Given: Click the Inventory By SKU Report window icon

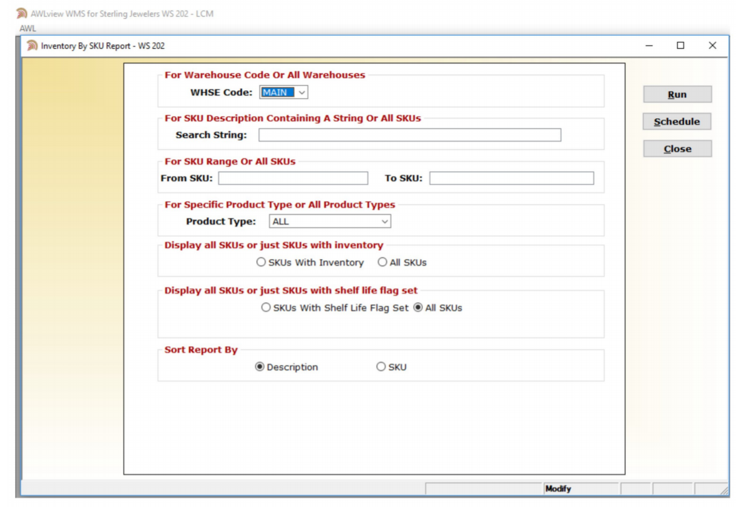Looking at the screenshot, I should click(32, 46).
